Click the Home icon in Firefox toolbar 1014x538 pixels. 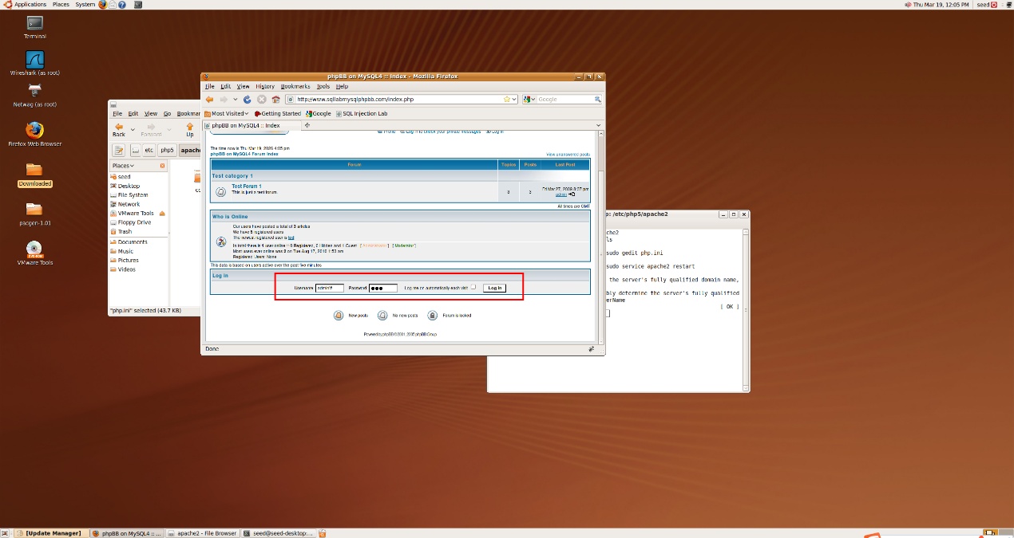pos(275,99)
